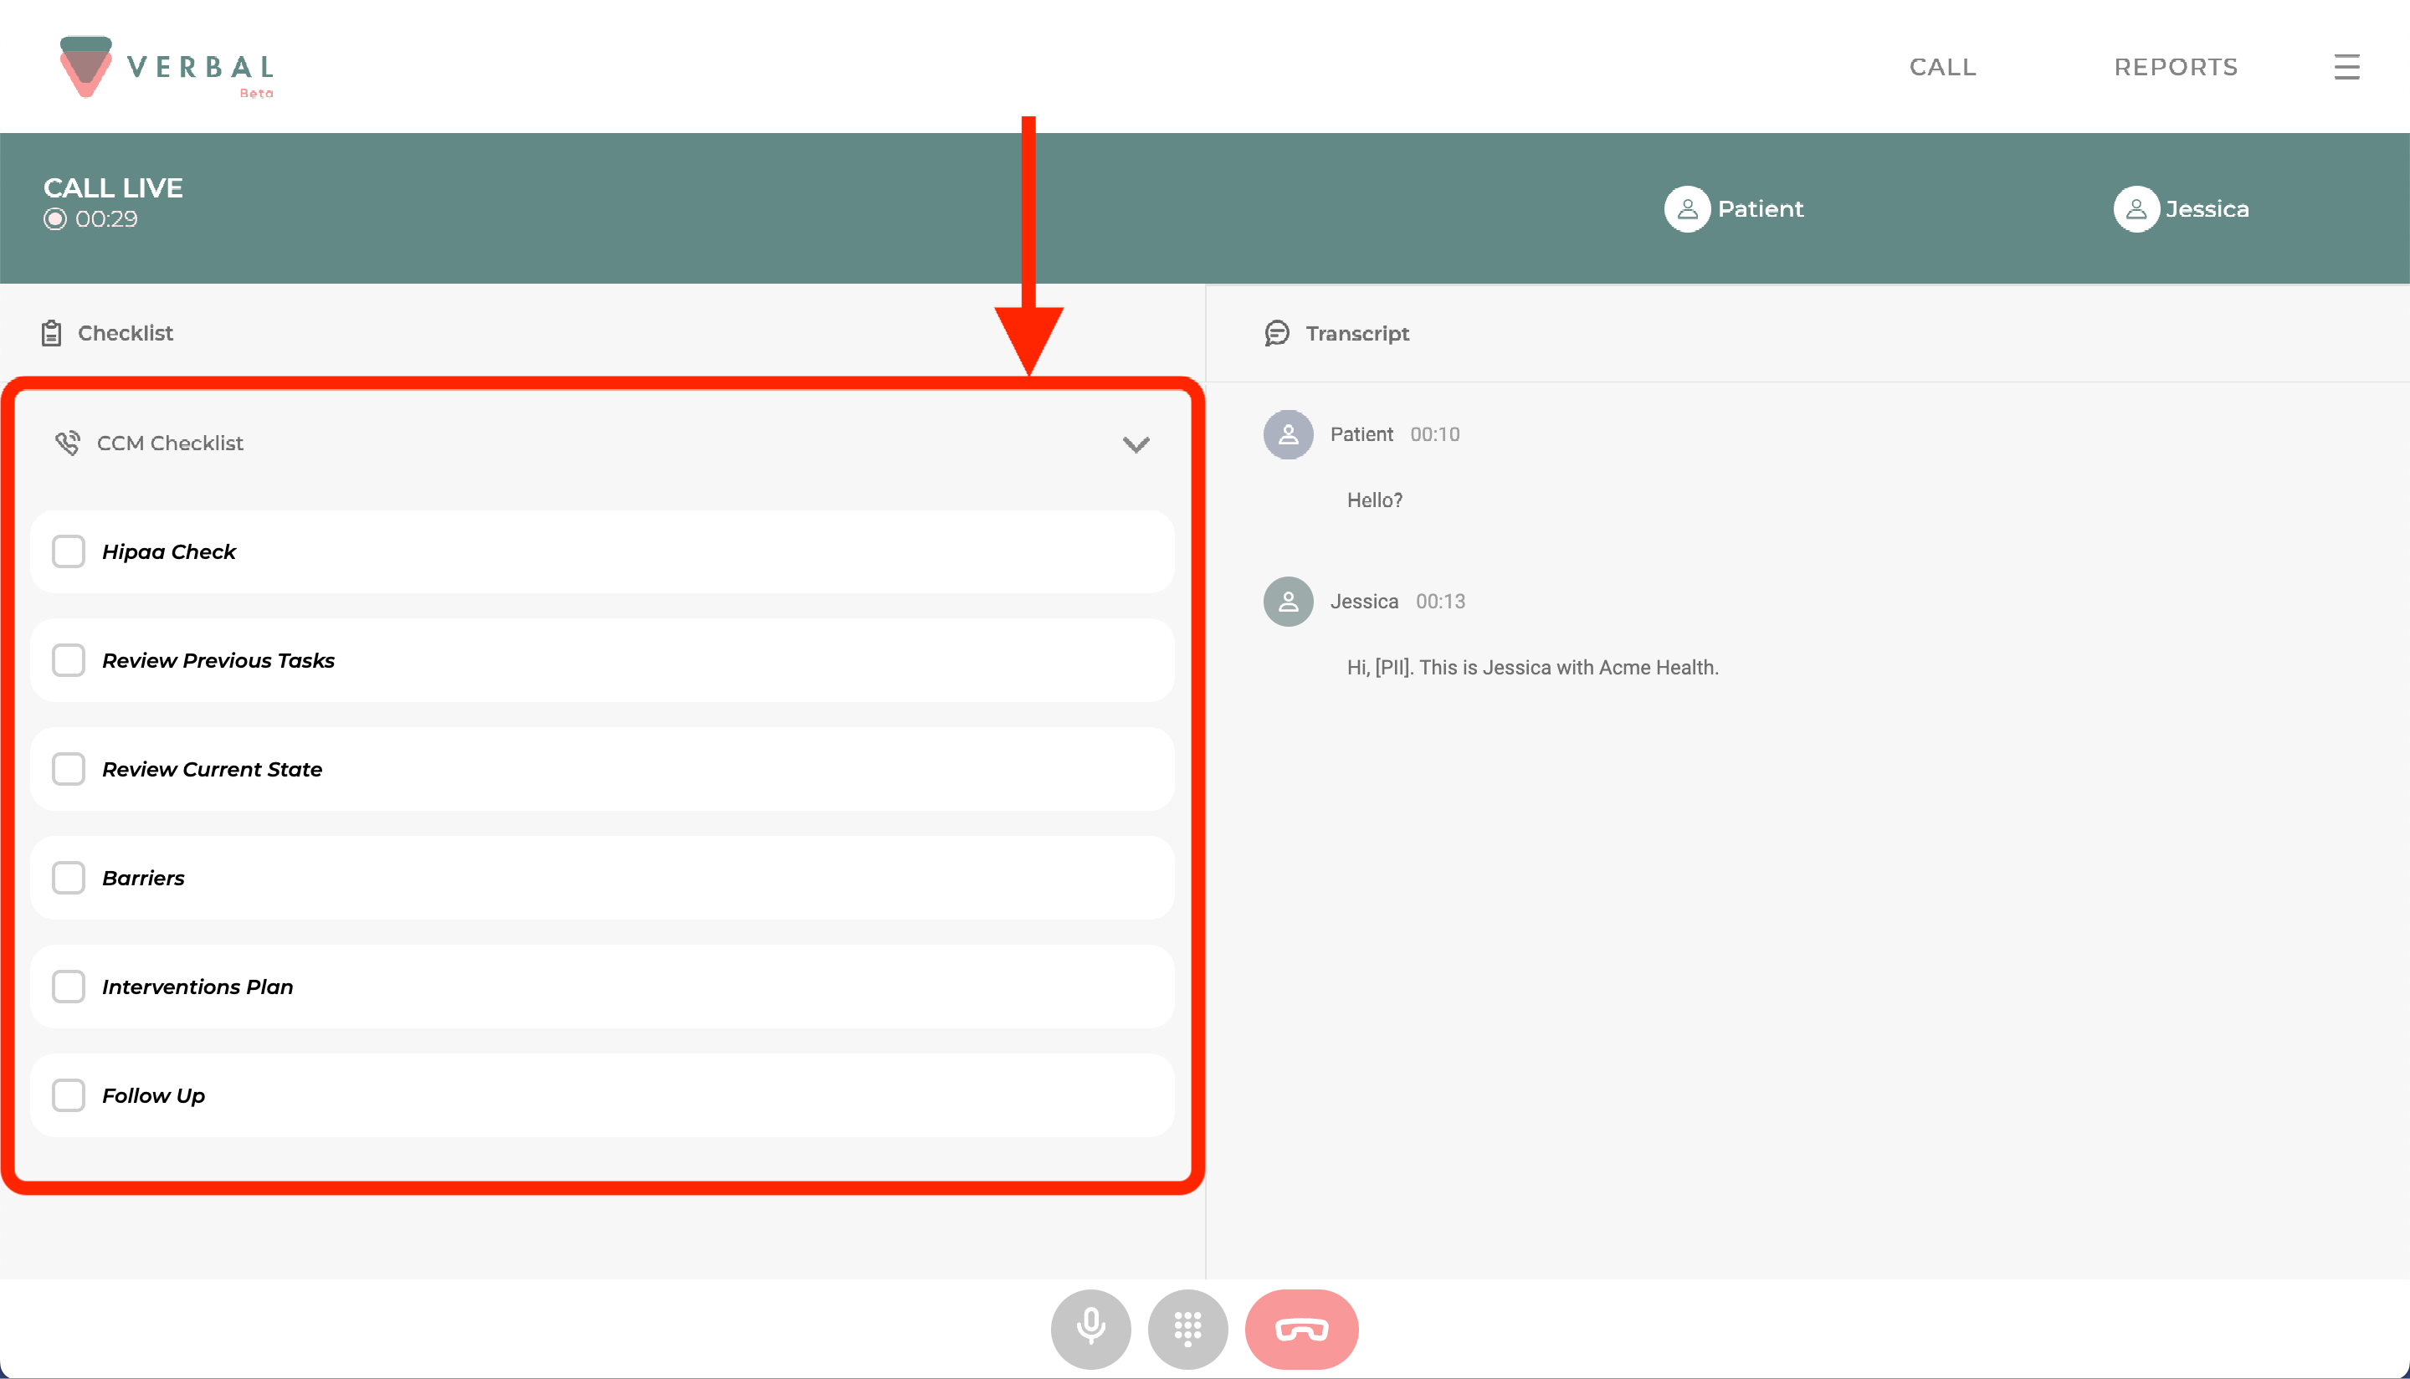Click the Transcript chat bubble icon
The width and height of the screenshot is (2410, 1379).
[1276, 333]
